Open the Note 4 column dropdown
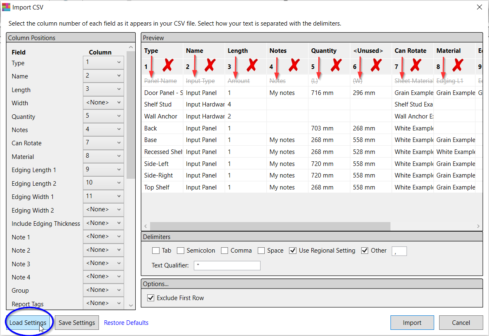 [x=103, y=277]
